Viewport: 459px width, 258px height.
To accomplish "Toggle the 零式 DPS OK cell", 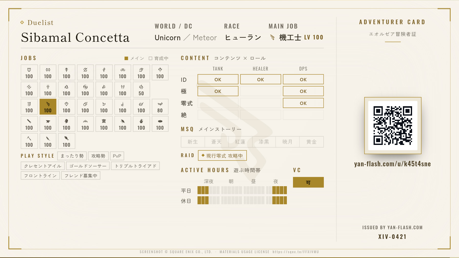I will click(x=303, y=103).
